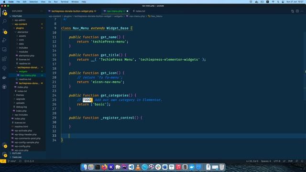Screen dimensions: 306x172
Task: Expand the themes folder
Action: click(20, 95)
